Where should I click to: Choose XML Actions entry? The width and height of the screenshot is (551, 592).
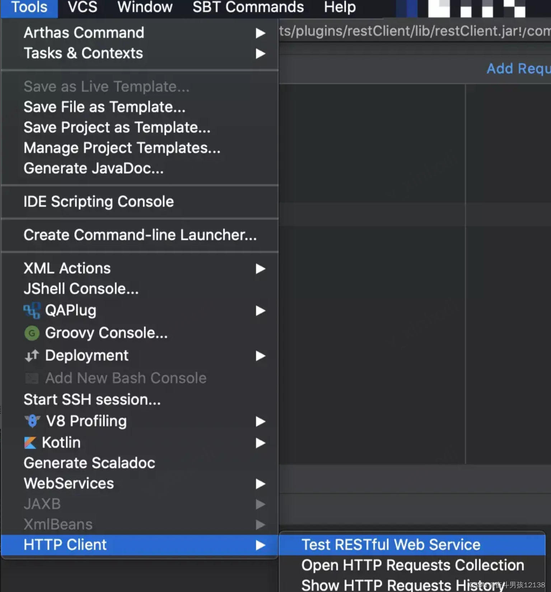(139, 268)
